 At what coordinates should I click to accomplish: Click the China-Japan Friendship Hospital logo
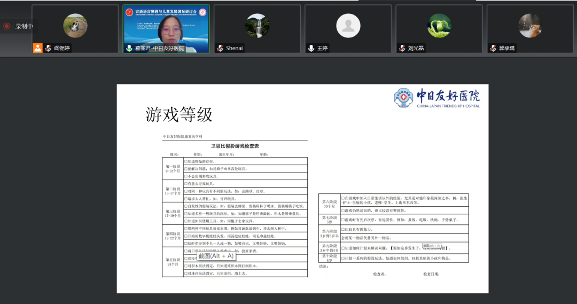436,98
